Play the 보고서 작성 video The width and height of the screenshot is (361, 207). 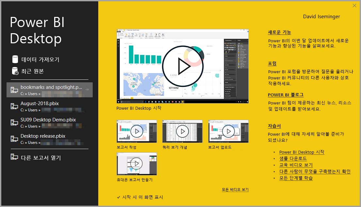point(137,131)
